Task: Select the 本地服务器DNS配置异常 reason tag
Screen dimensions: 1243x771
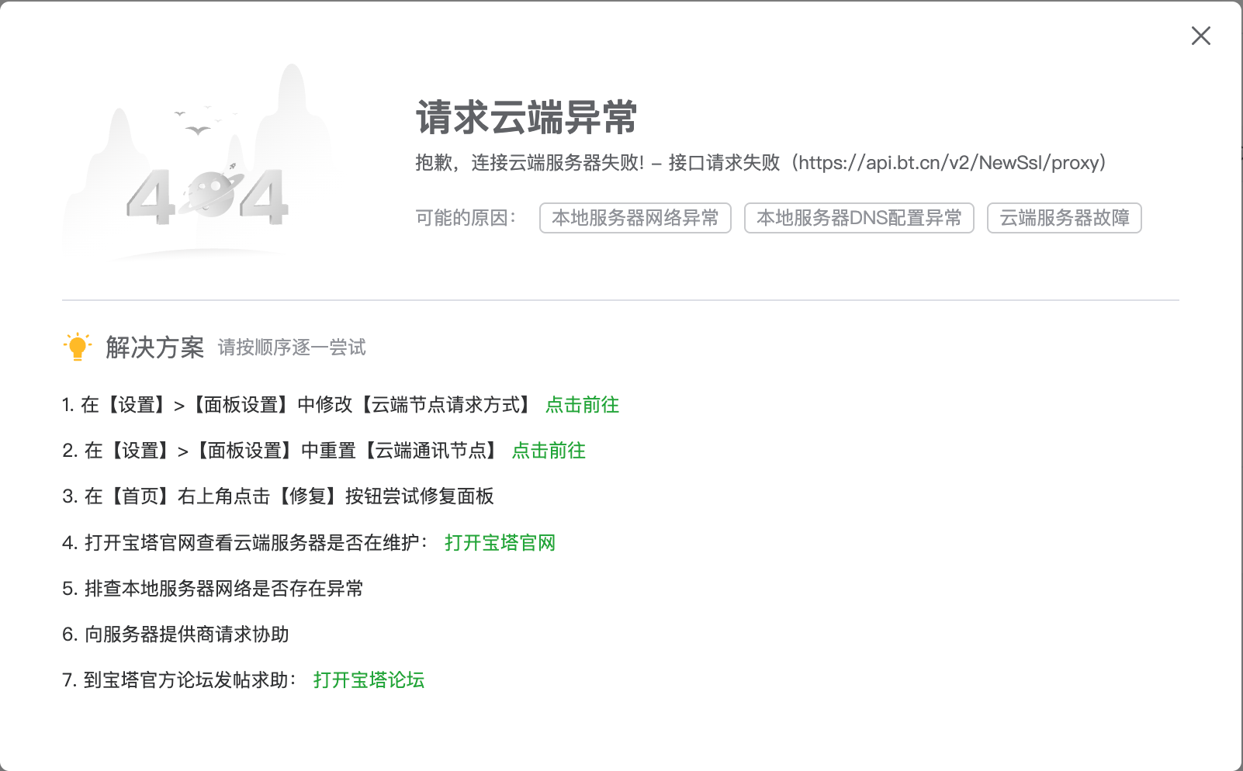Action: [859, 218]
